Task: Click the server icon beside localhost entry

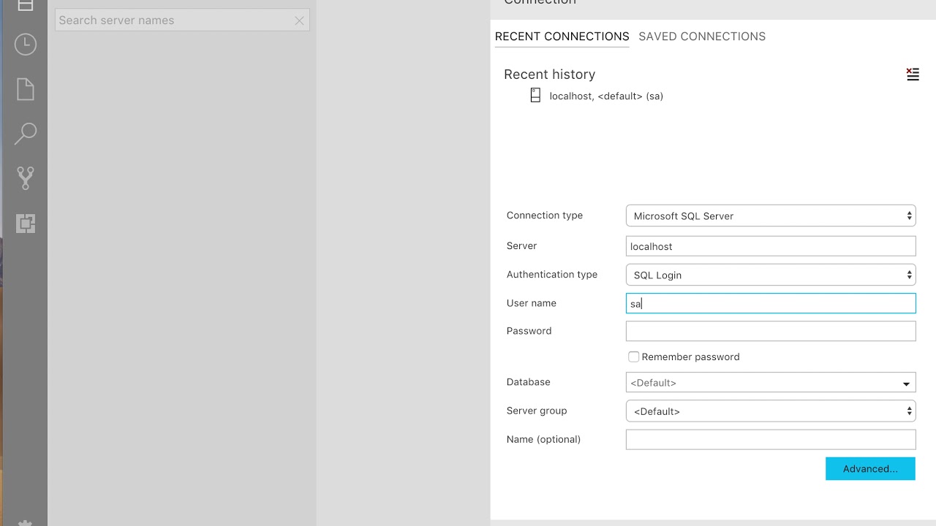Action: (x=535, y=95)
